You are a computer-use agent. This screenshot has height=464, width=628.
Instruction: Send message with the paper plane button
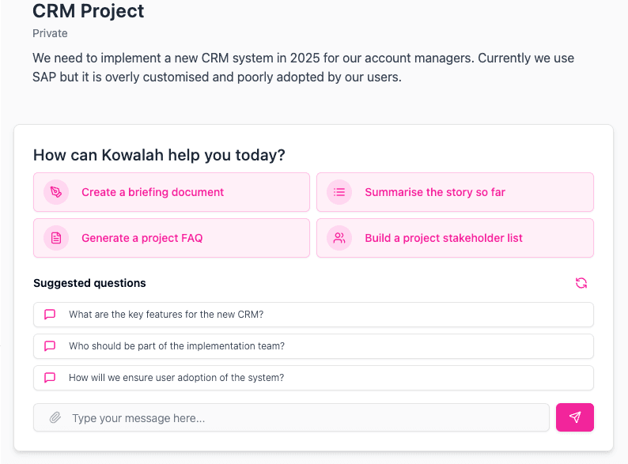(575, 417)
